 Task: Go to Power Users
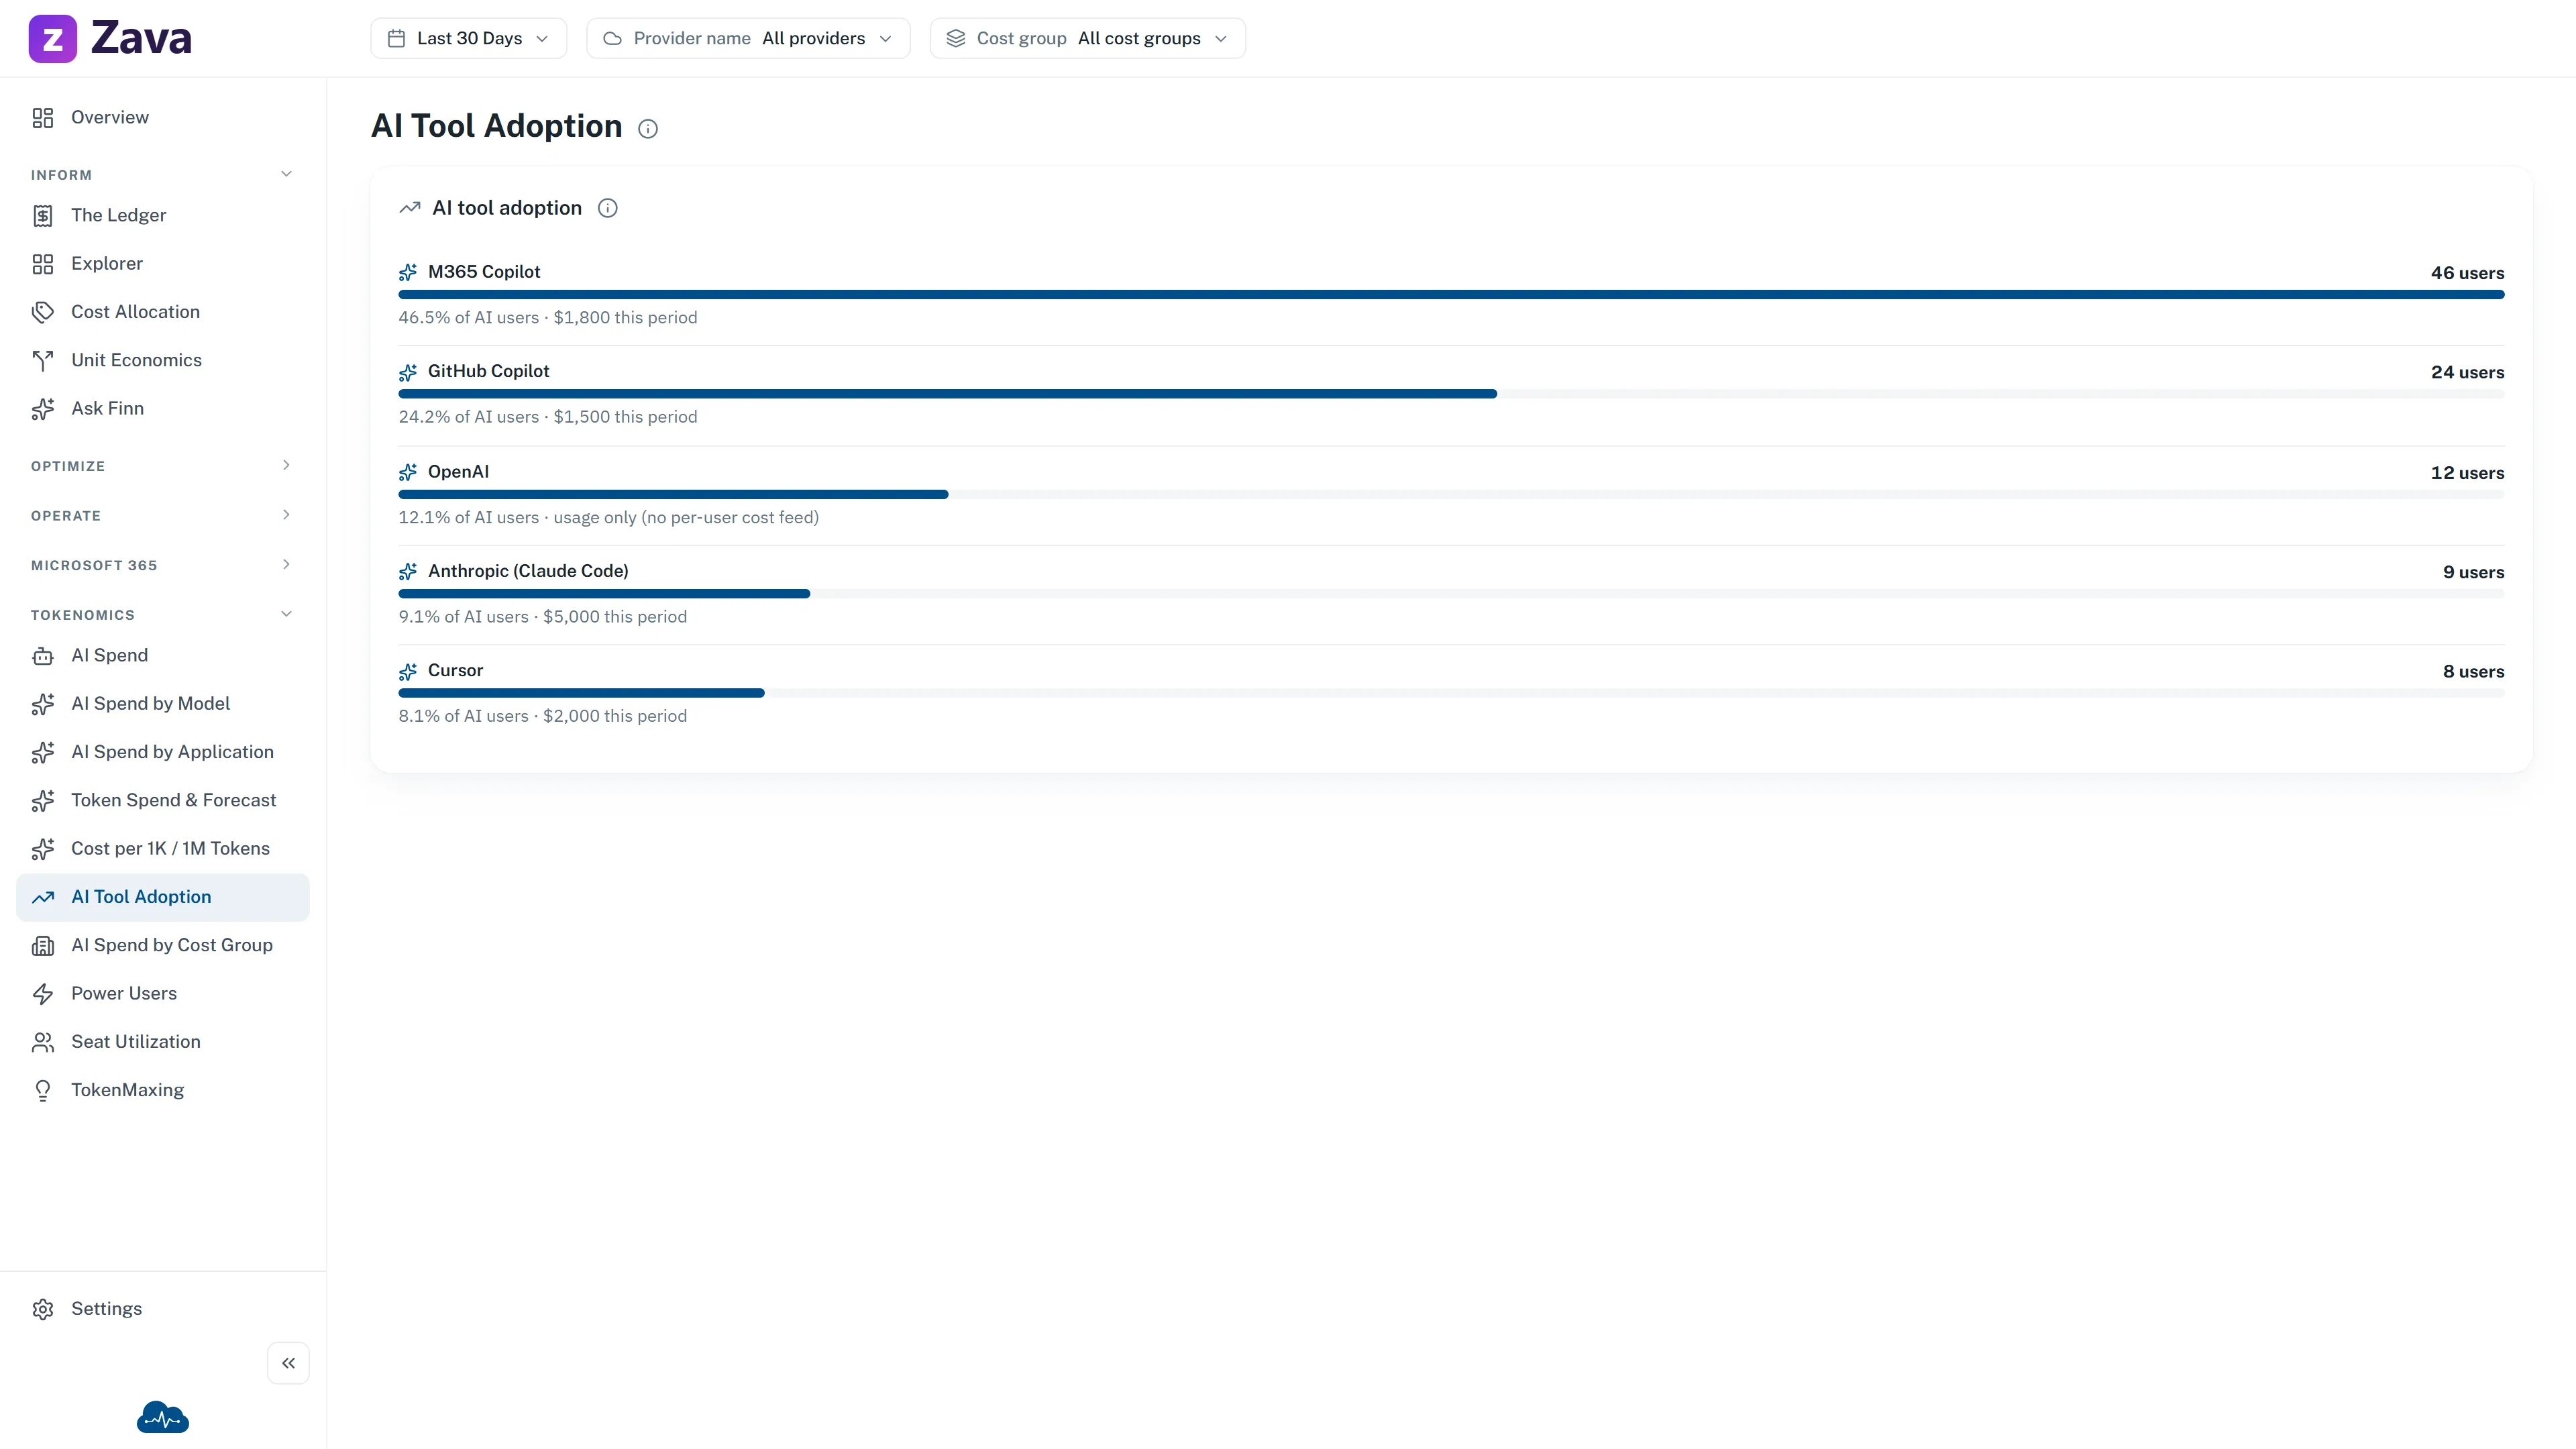pyautogui.click(x=163, y=994)
